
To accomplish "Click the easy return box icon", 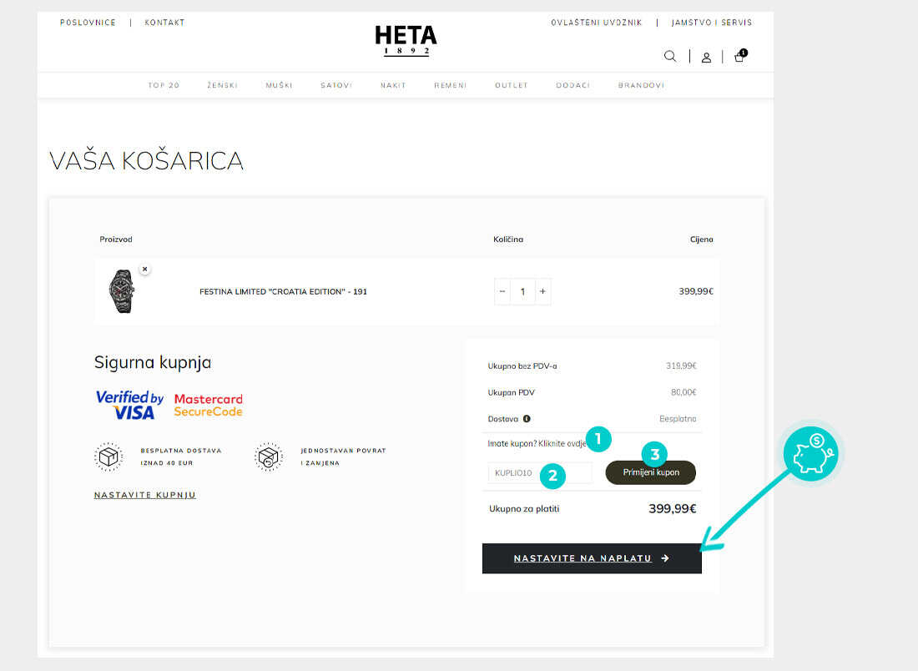I will [x=269, y=457].
